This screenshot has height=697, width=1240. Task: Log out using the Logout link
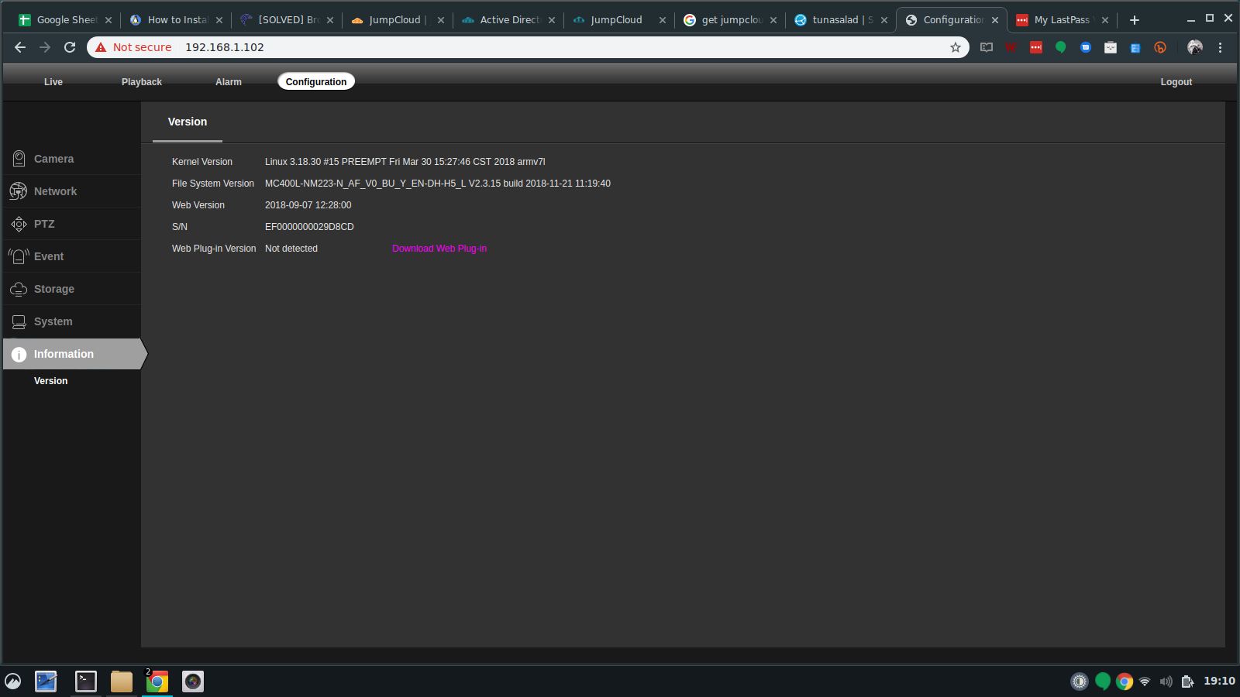(x=1176, y=82)
